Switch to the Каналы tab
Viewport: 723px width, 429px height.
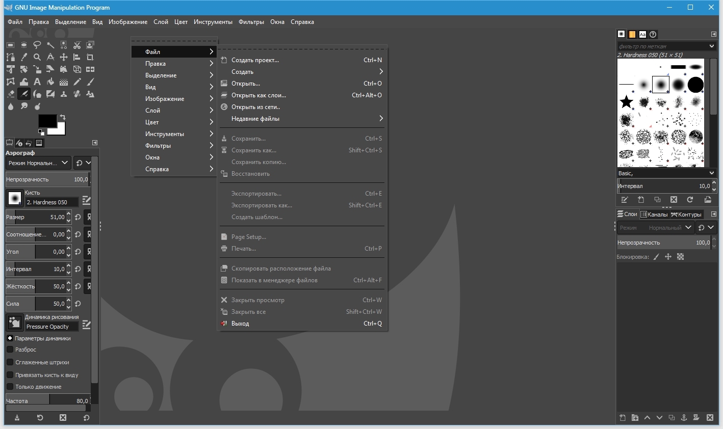click(654, 214)
